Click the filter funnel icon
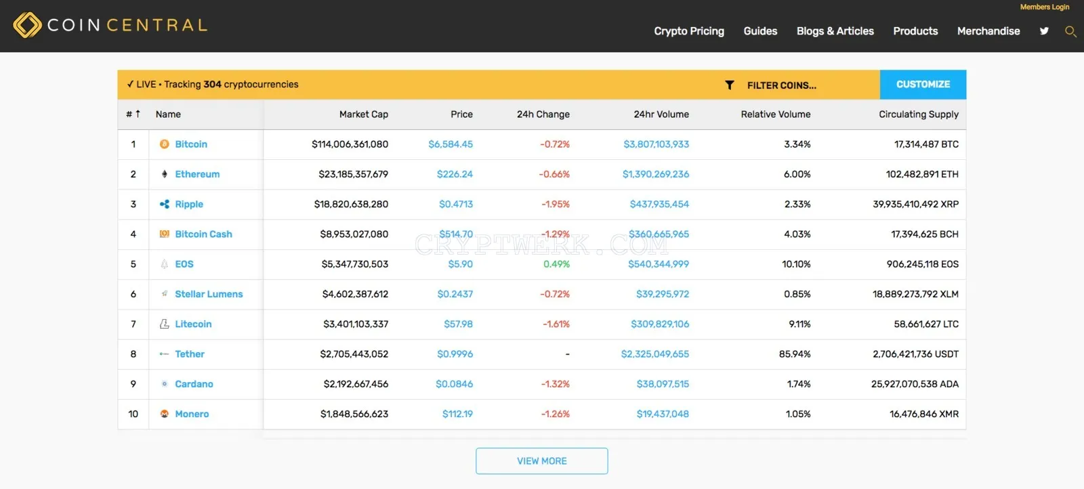Viewport: 1084px width, 489px height. tap(730, 85)
